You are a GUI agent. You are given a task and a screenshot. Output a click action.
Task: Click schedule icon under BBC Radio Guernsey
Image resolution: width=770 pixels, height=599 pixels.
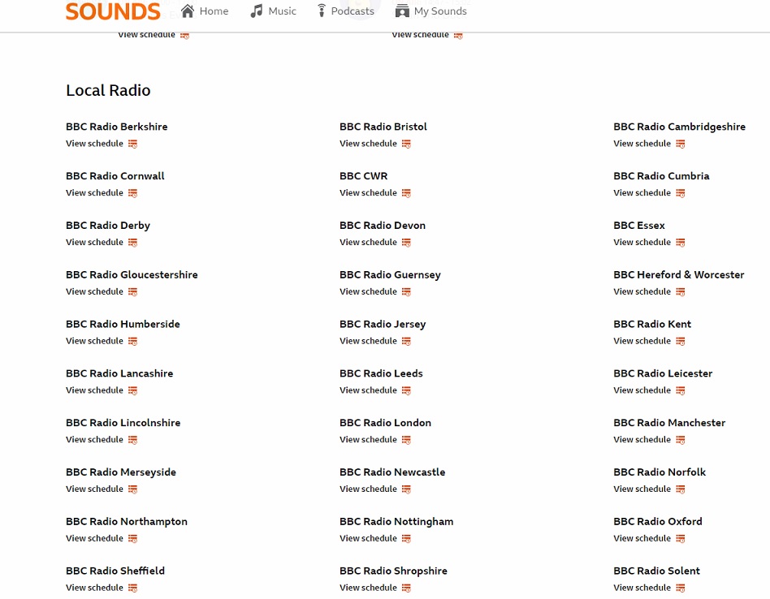click(406, 292)
